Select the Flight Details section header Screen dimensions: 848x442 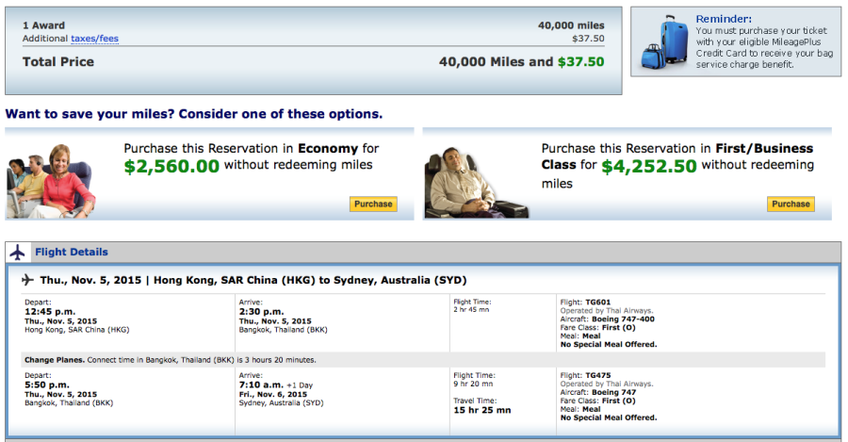click(x=72, y=253)
